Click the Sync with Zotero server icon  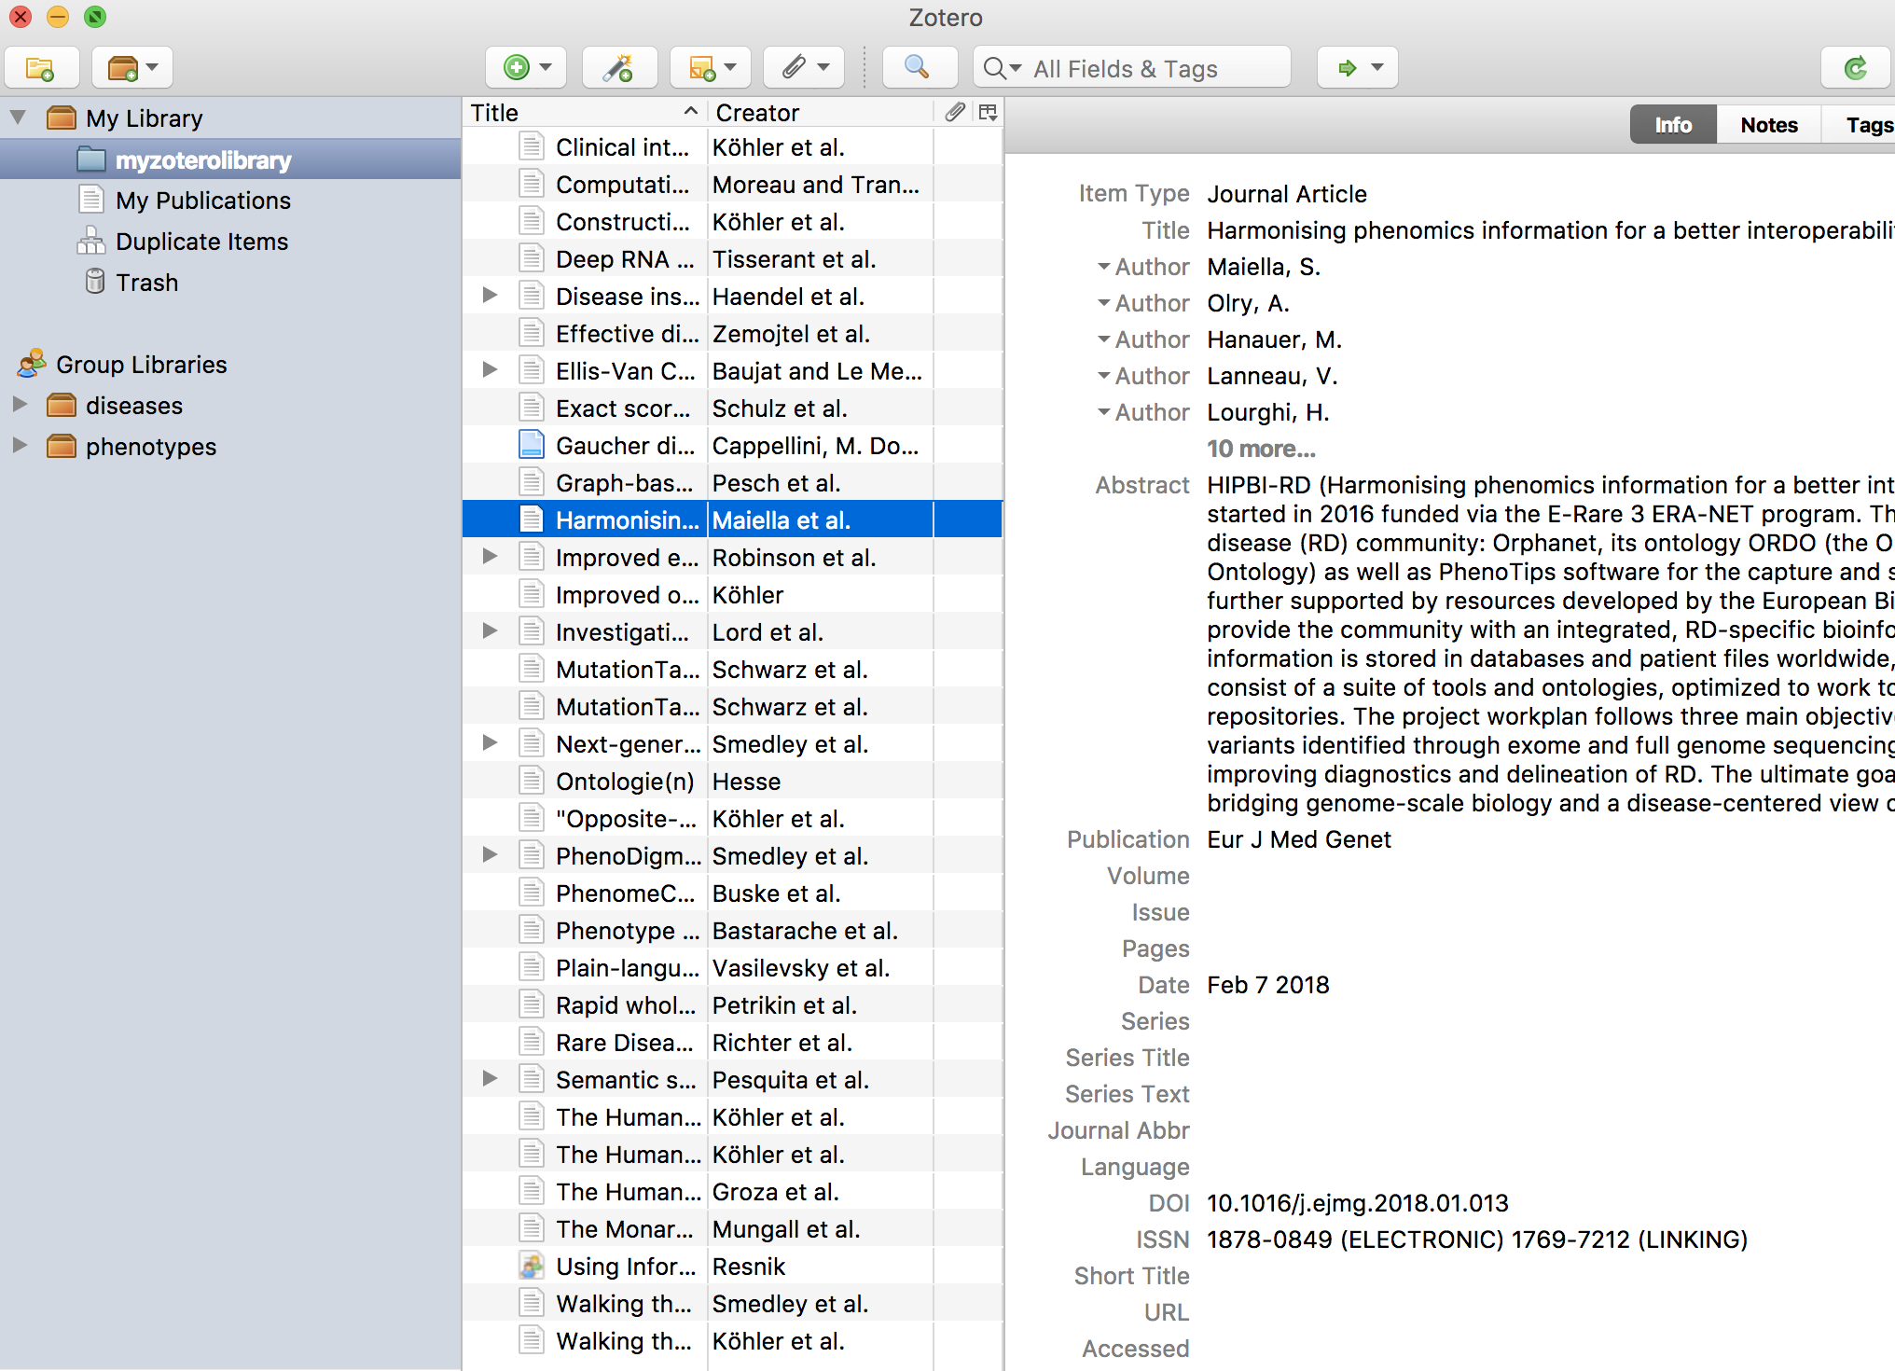1857,68
